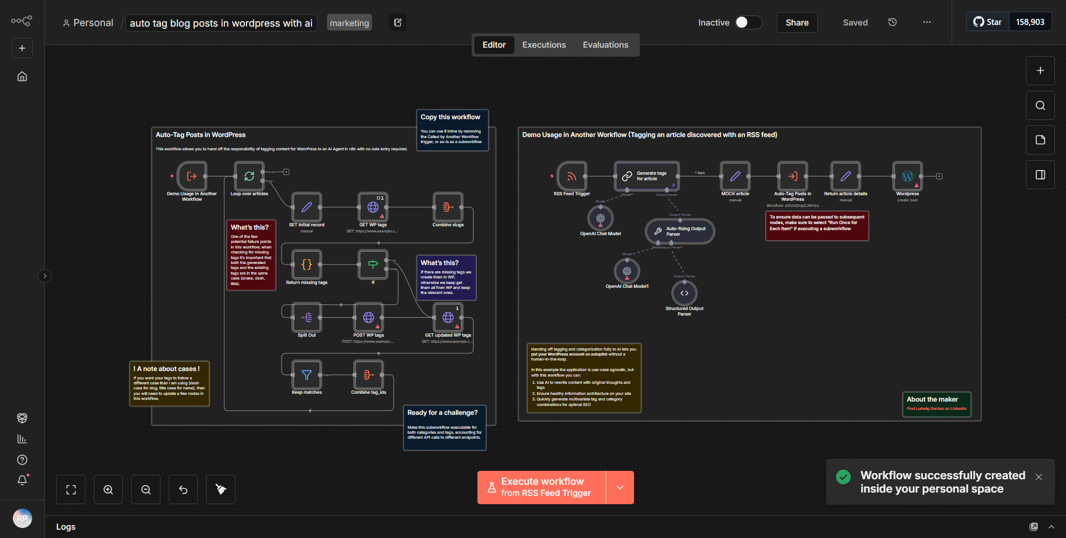
Task: Select the Auto-fixing Output Parser node
Action: coord(680,231)
